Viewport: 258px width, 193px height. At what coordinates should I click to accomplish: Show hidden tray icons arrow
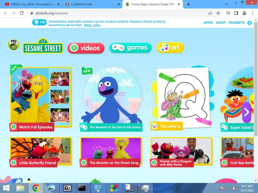[216, 188]
